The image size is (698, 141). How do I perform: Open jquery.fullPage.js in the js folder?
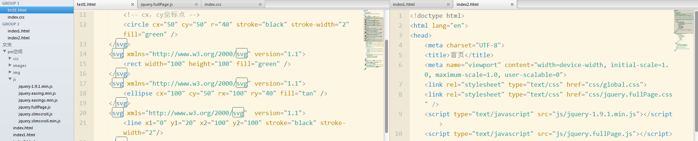[35, 107]
